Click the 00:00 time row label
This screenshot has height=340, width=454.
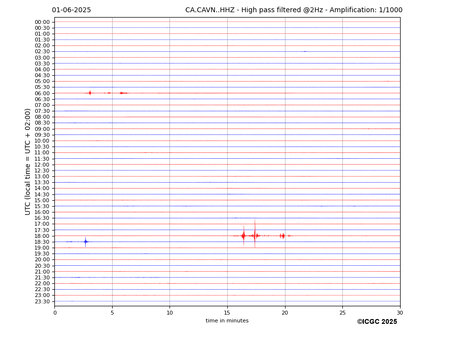pos(42,22)
